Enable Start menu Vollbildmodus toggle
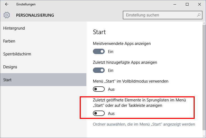The image size is (206, 138). coord(99,89)
